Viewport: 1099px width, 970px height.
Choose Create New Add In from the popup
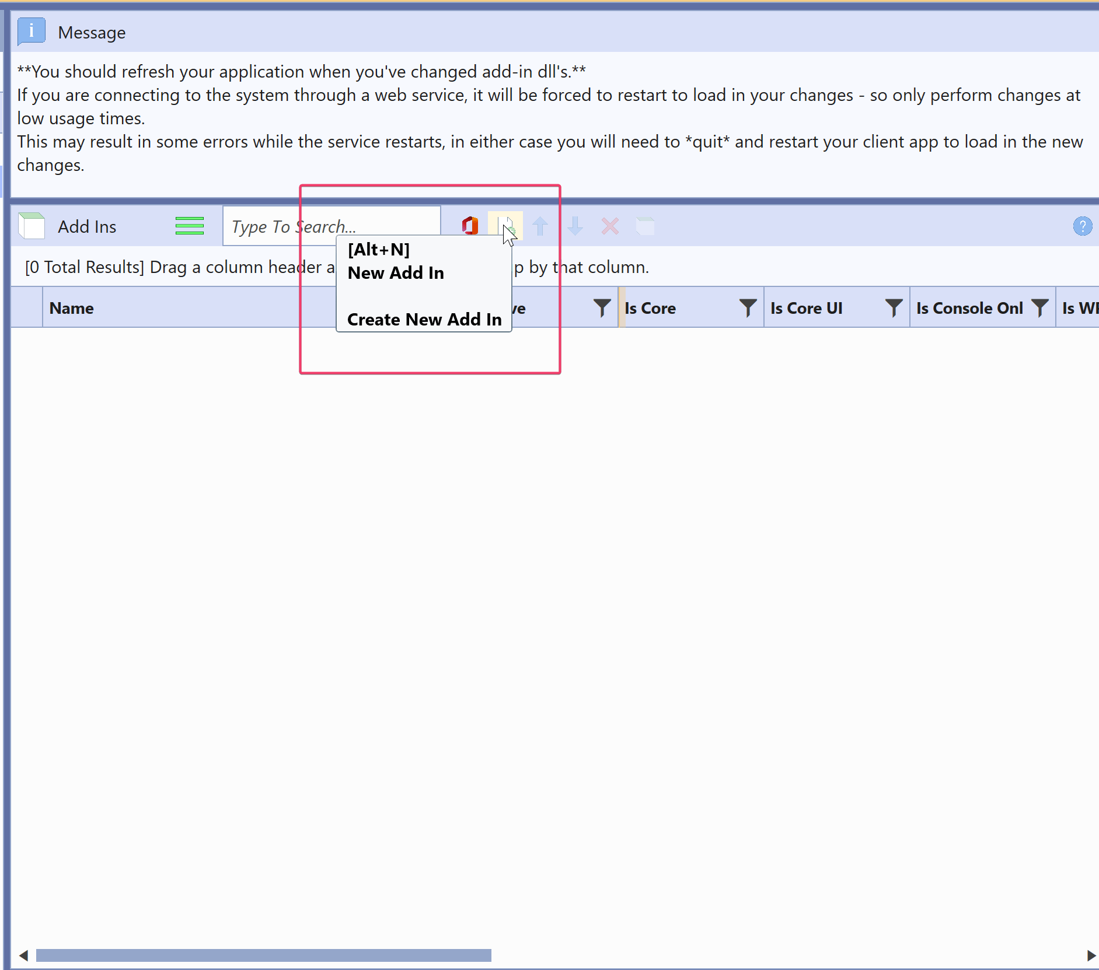[x=424, y=319]
